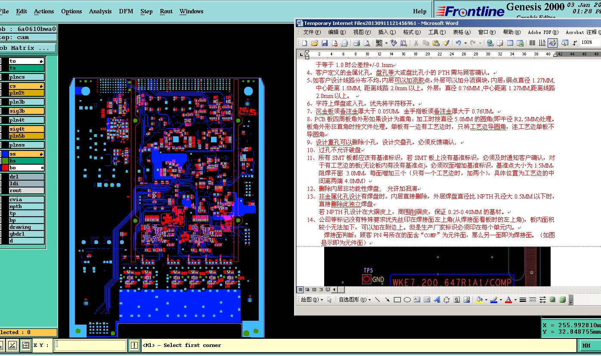Viewport: 601px width, 356px height.
Task: Apply 3-D style from drawing toolbar
Action: 563,300
